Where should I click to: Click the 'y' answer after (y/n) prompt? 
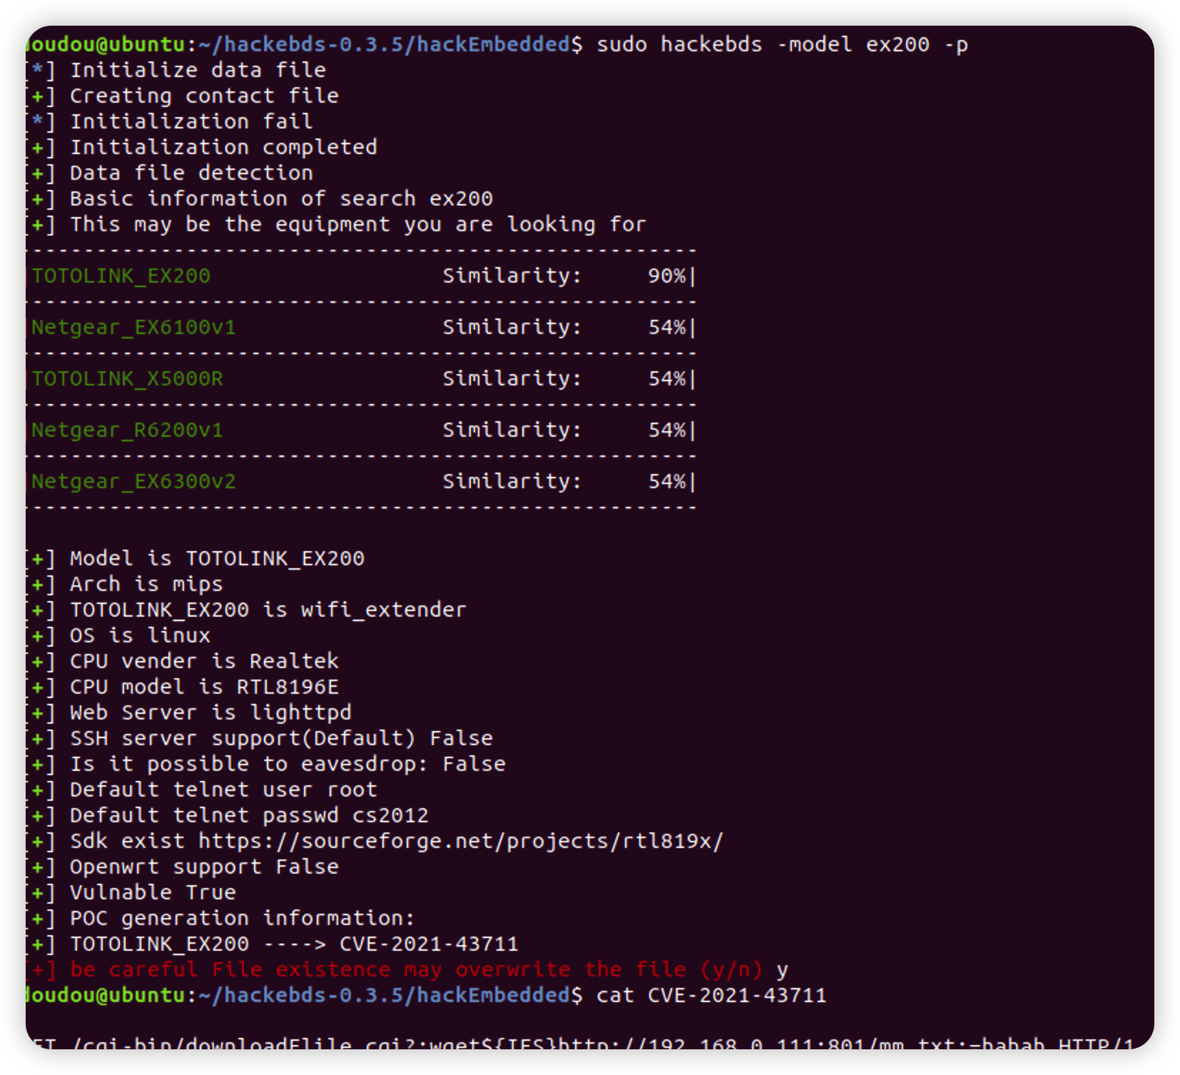coord(783,971)
